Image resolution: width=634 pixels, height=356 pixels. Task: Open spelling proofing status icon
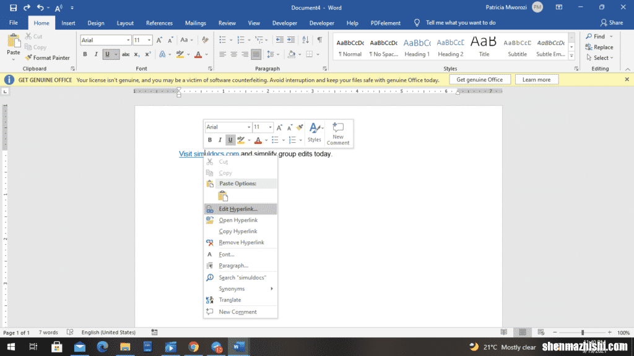click(x=70, y=332)
